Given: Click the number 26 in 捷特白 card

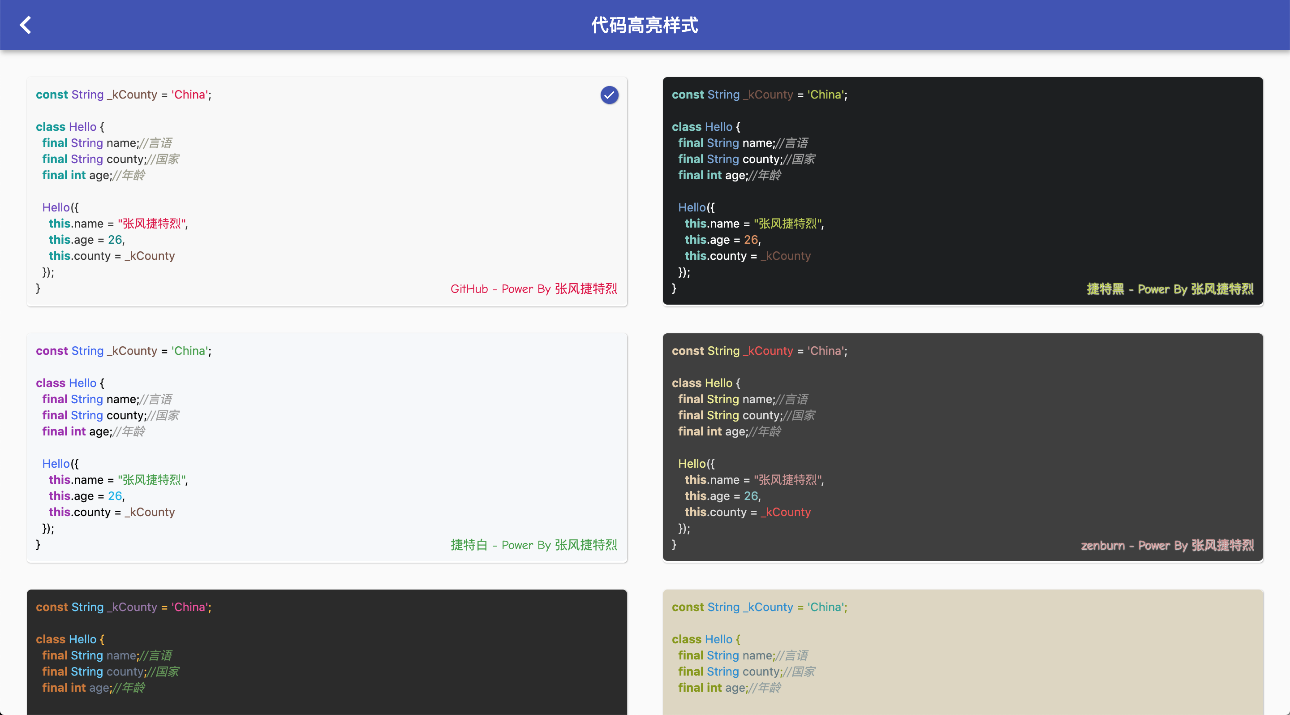Looking at the screenshot, I should point(115,496).
